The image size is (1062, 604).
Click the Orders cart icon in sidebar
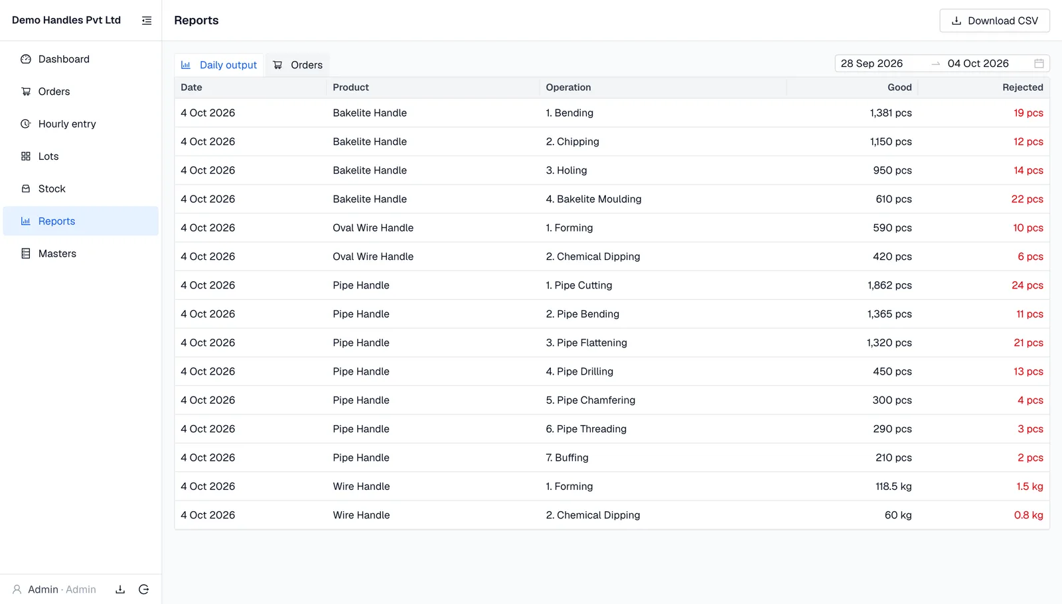pos(26,91)
